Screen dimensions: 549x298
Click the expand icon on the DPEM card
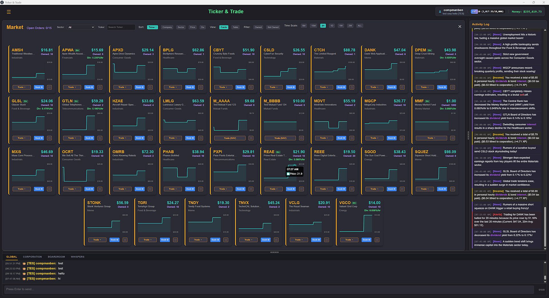tap(453, 87)
